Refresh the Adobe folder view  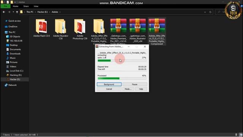pos(210,12)
